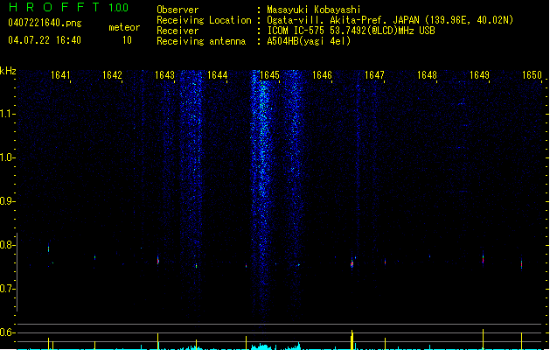Viewport: 550px width, 350px height.
Task: Click the 1645 time axis label
Action: (269, 75)
